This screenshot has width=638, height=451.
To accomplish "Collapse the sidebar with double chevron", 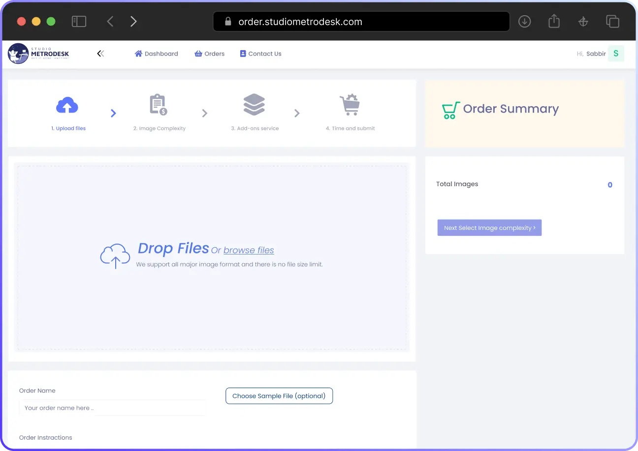I will click(100, 54).
